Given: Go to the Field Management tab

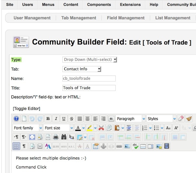Looking at the screenshot, I should (x=126, y=18).
